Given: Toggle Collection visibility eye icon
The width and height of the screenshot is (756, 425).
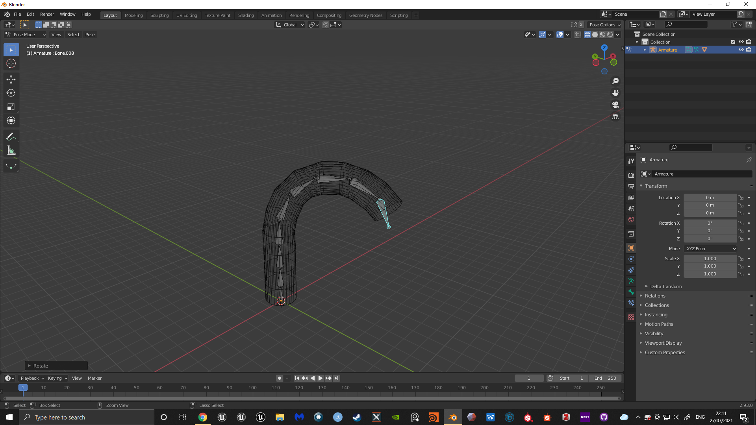Looking at the screenshot, I should click(x=741, y=42).
